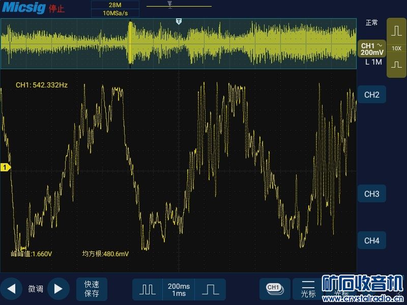Select the trigger position T marker

click(x=179, y=21)
